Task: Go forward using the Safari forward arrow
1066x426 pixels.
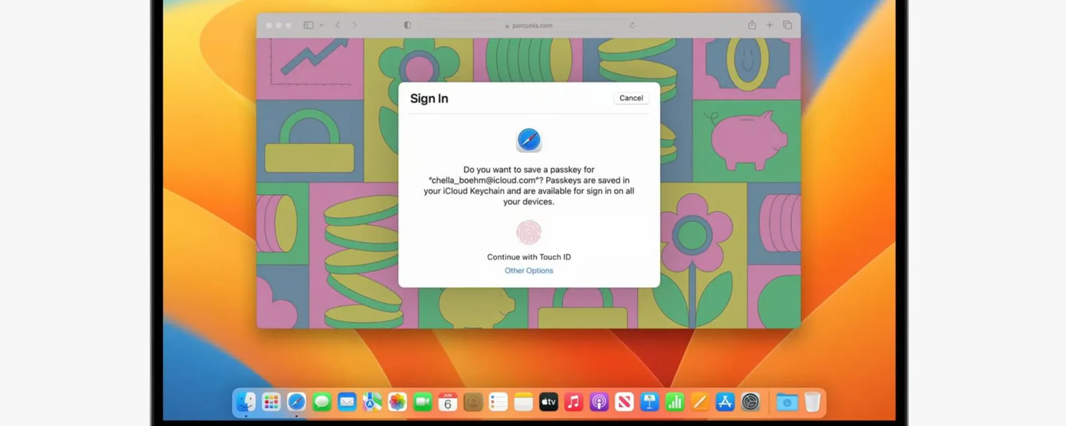Action: tap(354, 25)
